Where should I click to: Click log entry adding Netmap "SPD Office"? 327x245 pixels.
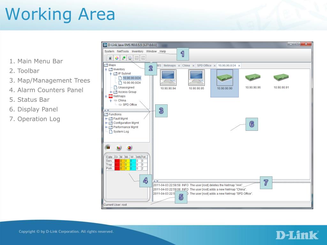pyautogui.click(x=203, y=194)
